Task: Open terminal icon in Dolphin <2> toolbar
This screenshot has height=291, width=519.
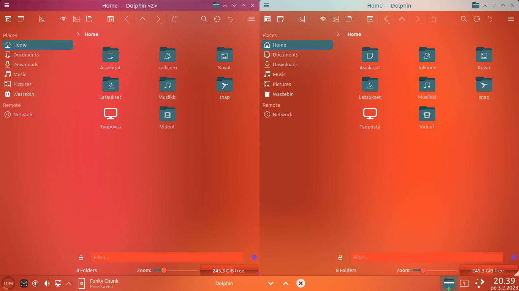Action: point(43,19)
